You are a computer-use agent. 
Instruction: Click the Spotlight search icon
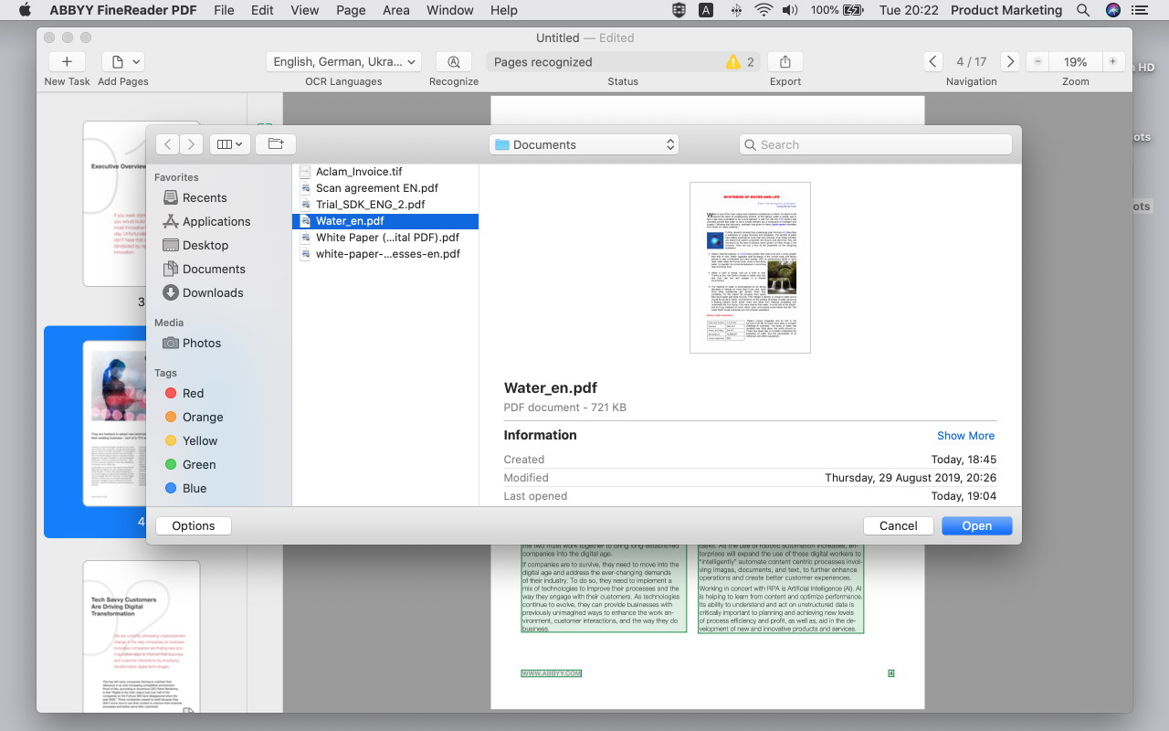point(1083,10)
